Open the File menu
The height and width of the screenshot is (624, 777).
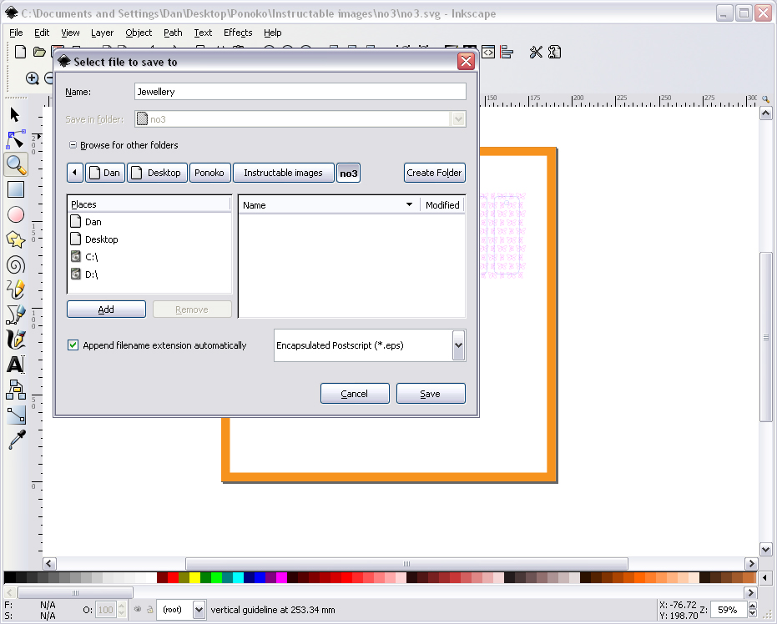click(x=16, y=33)
